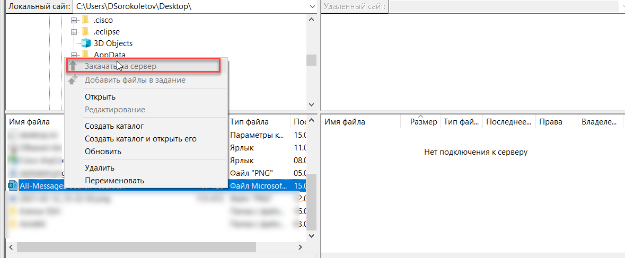Sort remote list by Размер column header

tap(423, 122)
